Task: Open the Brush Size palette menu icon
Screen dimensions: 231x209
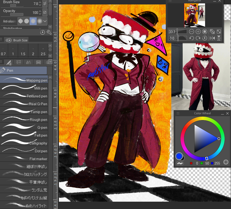Action: pyautogui.click(x=1, y=39)
